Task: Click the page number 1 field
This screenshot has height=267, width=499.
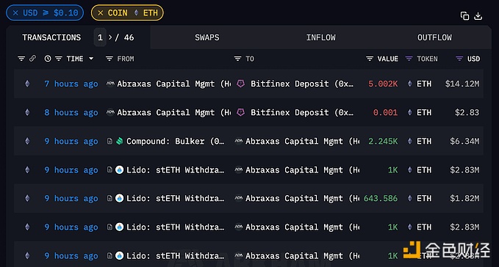Action: point(100,37)
